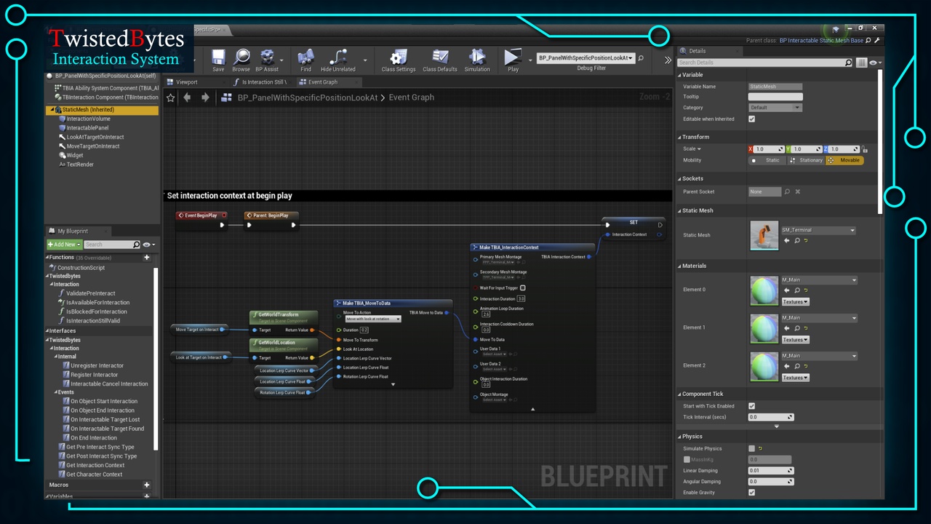Go back with the graph back arrow
The image size is (931, 524).
click(187, 98)
